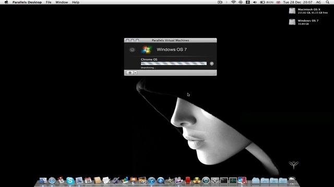Open Skype from the dock

70,180
